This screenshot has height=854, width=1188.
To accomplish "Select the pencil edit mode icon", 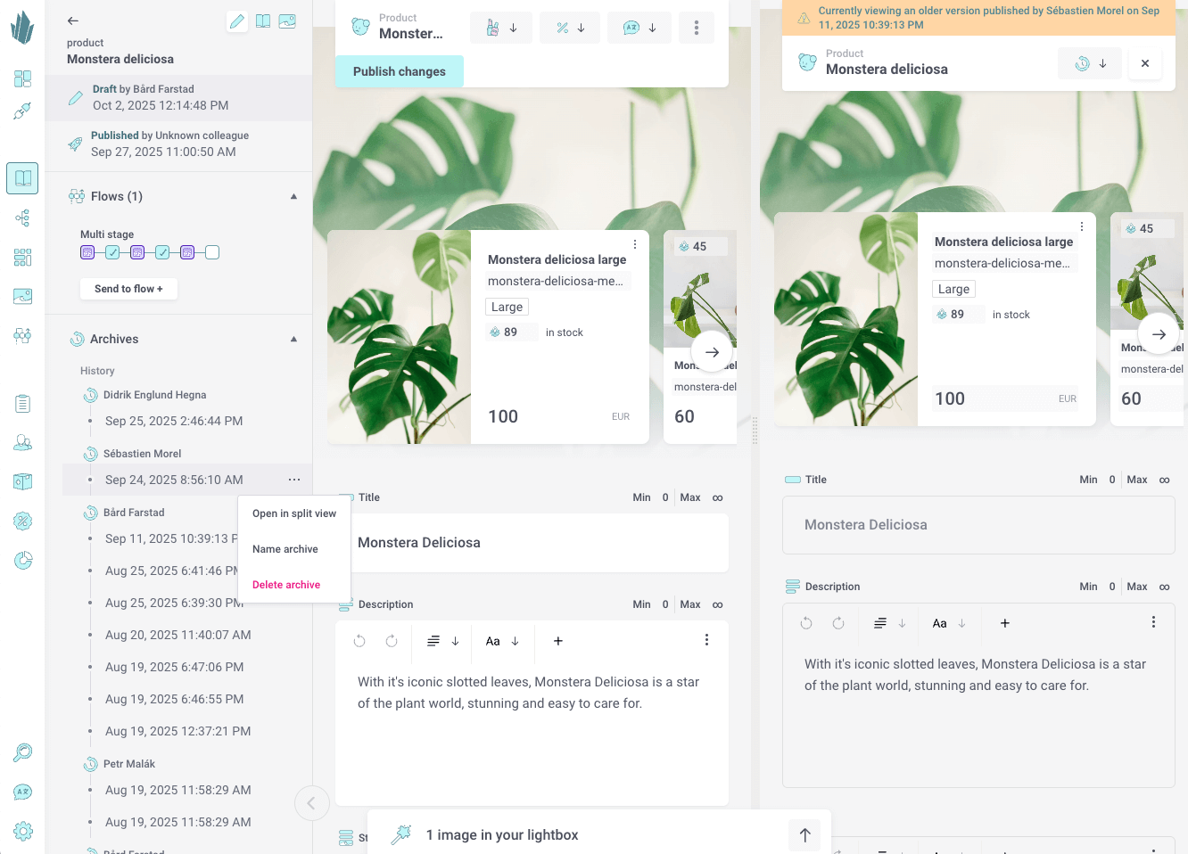I will click(237, 21).
